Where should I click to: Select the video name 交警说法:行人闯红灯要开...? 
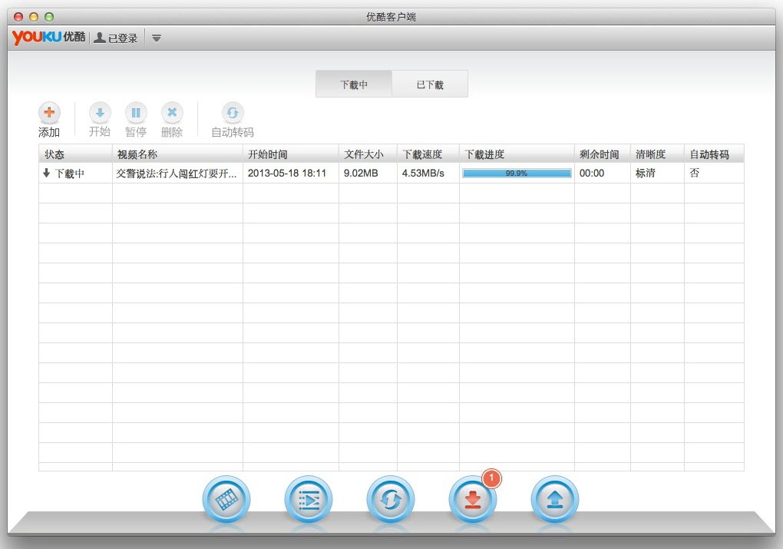pyautogui.click(x=177, y=174)
